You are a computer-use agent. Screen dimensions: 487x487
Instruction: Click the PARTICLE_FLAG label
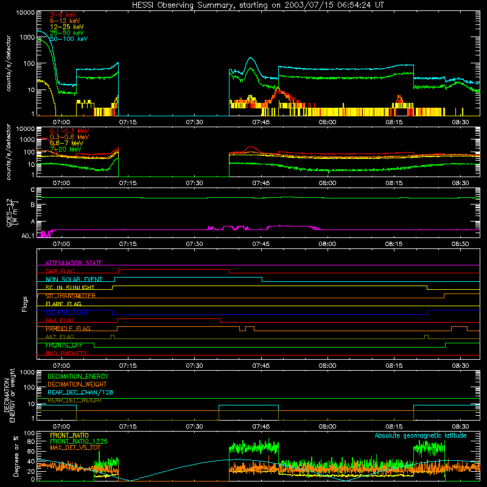[68, 329]
